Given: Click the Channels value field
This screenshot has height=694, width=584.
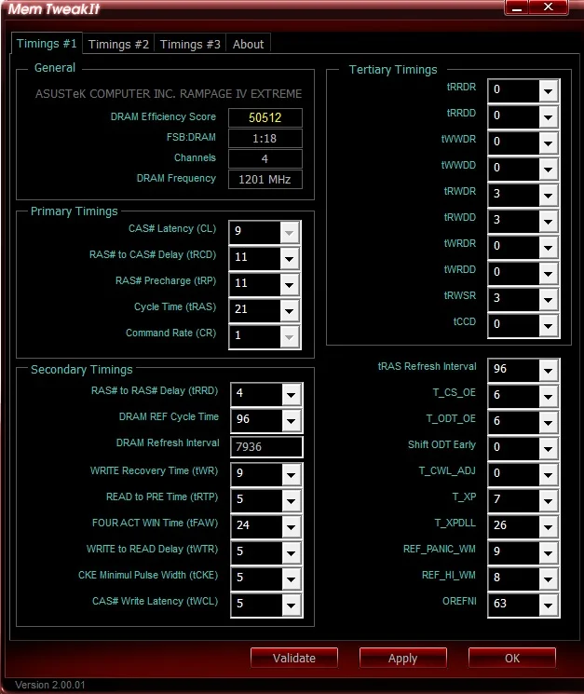Looking at the screenshot, I should pyautogui.click(x=265, y=158).
